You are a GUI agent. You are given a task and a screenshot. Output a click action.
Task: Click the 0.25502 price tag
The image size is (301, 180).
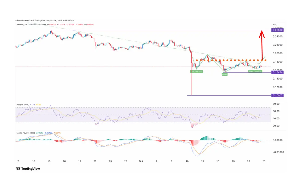[277, 30]
